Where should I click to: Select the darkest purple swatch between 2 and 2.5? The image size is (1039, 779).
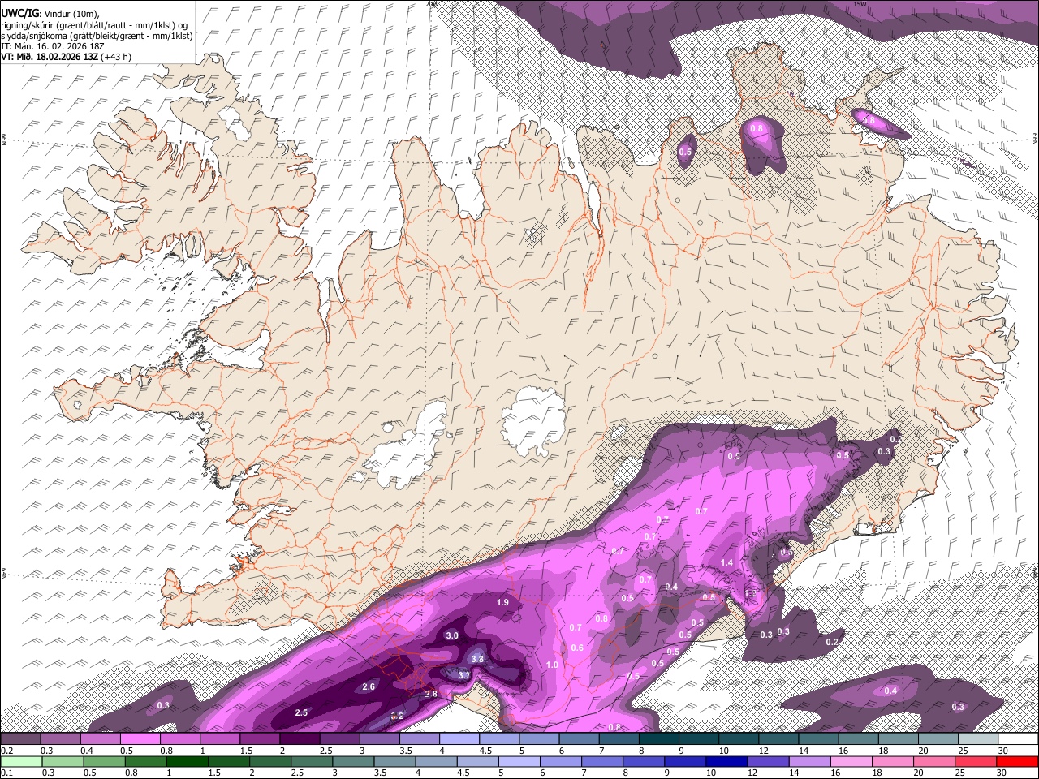point(300,739)
